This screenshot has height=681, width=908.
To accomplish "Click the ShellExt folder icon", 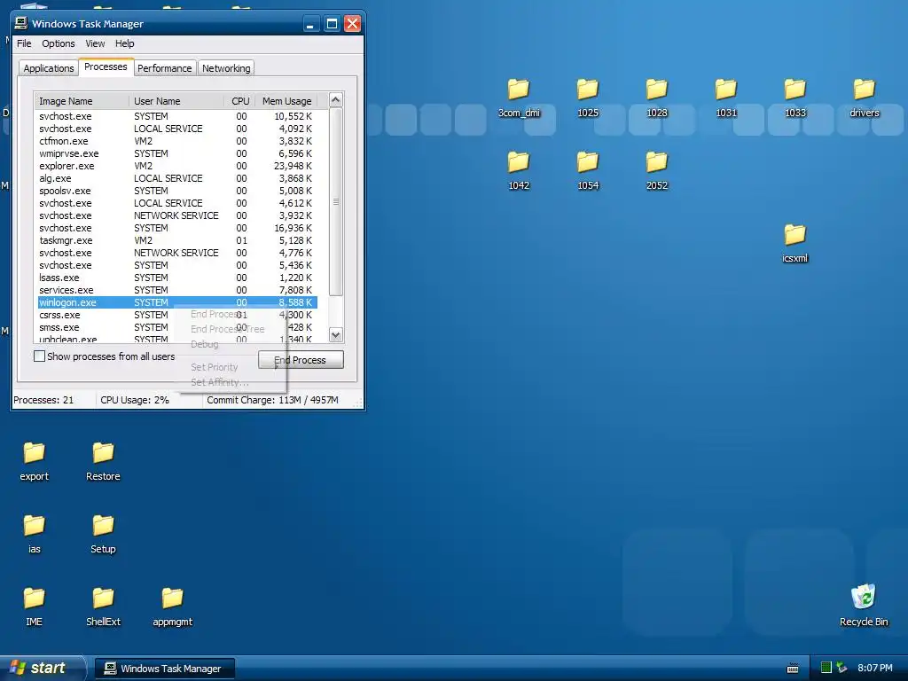I will pos(103,599).
